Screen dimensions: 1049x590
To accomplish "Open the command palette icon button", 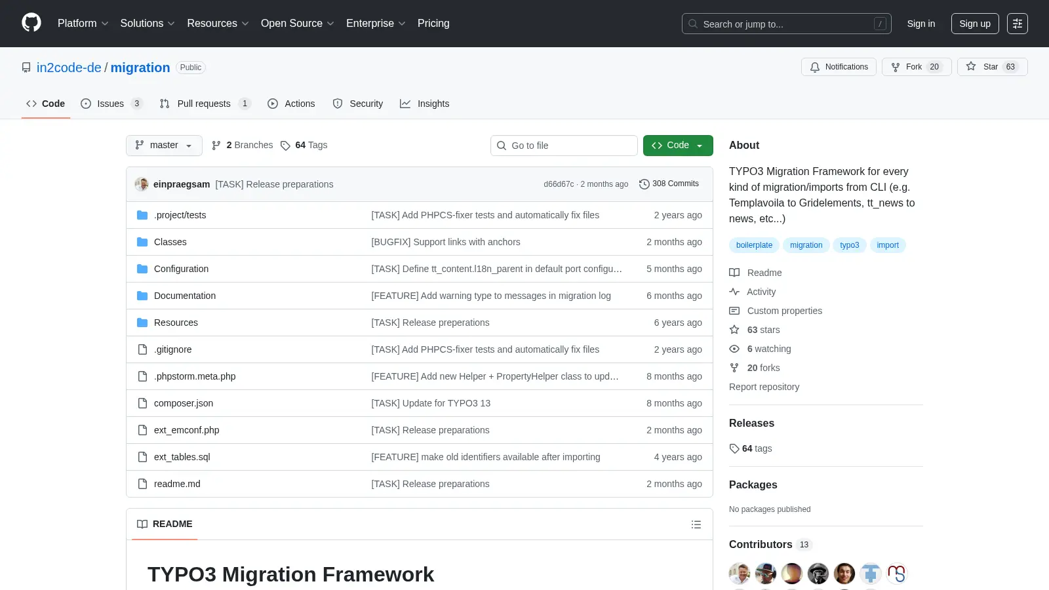I will 1018,24.
